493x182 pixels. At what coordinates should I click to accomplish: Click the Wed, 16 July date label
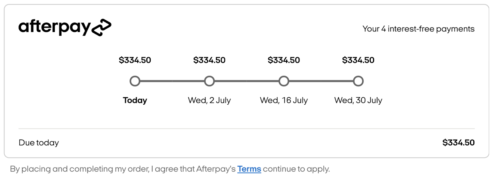(x=284, y=100)
